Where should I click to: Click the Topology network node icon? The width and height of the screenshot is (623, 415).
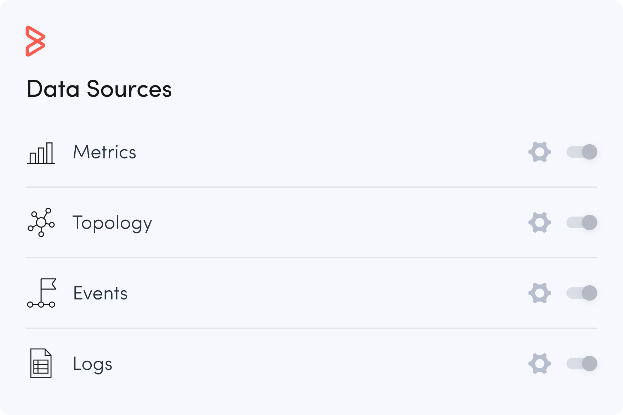[41, 223]
